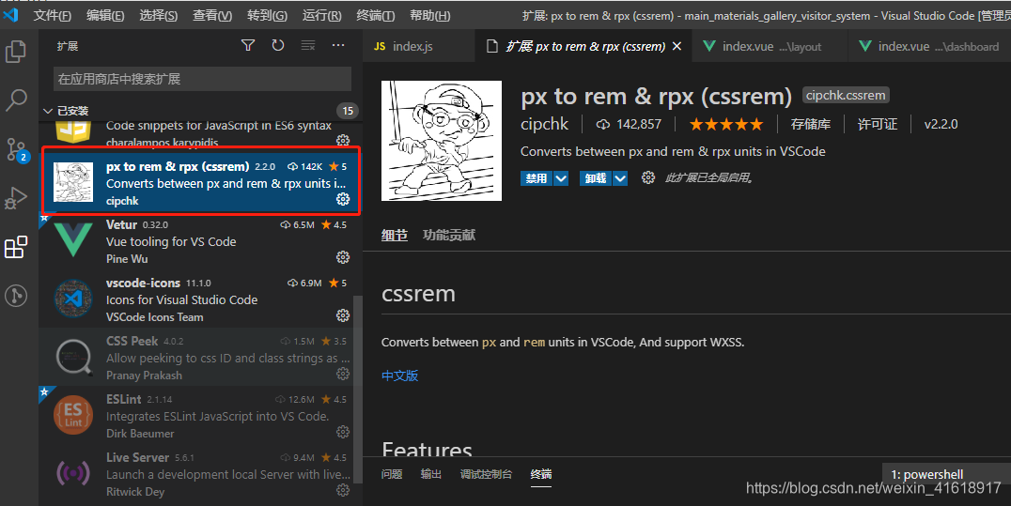Click the gear icon beside the uninstall button
Viewport: 1011px width, 506px height.
point(648,178)
